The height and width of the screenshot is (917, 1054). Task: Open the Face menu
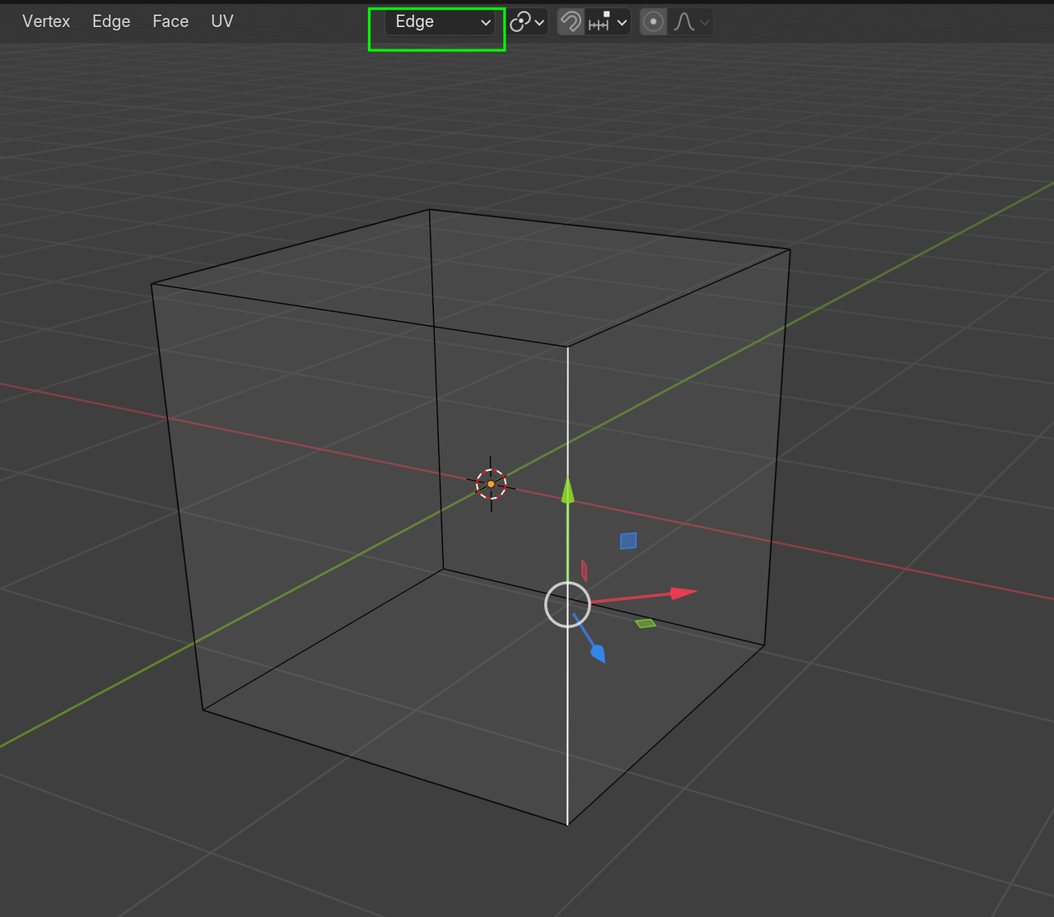coord(170,21)
